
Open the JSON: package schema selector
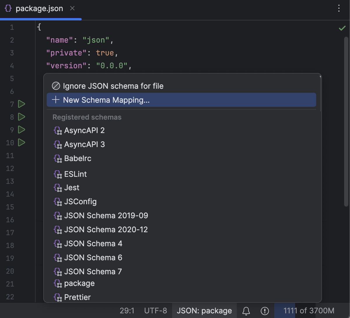[204, 310]
